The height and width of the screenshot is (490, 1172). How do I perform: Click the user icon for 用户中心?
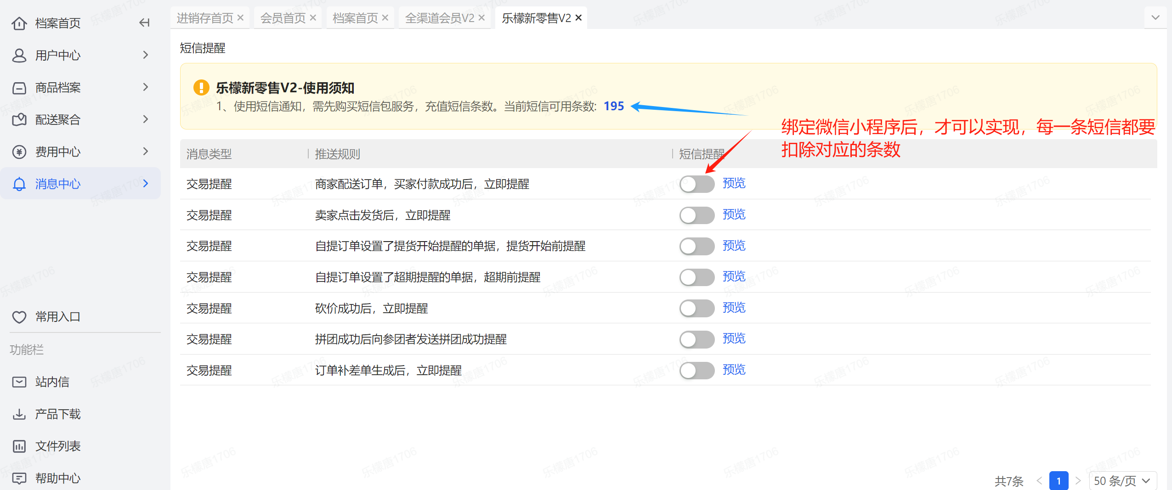(19, 55)
